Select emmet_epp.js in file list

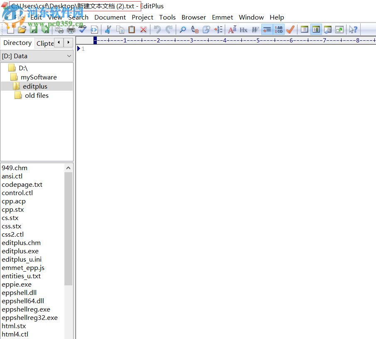tap(23, 268)
